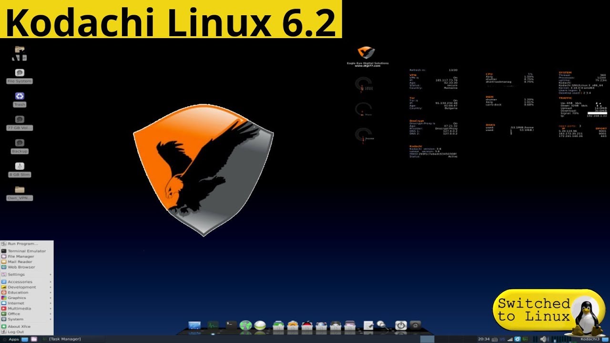
Task: Click the green-white sphere dock icon
Action: (260, 326)
